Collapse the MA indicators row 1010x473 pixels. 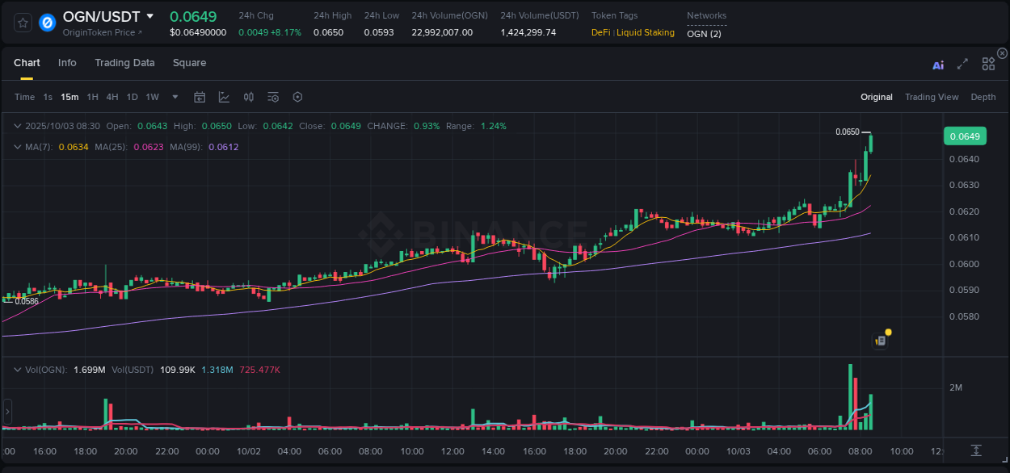point(18,147)
